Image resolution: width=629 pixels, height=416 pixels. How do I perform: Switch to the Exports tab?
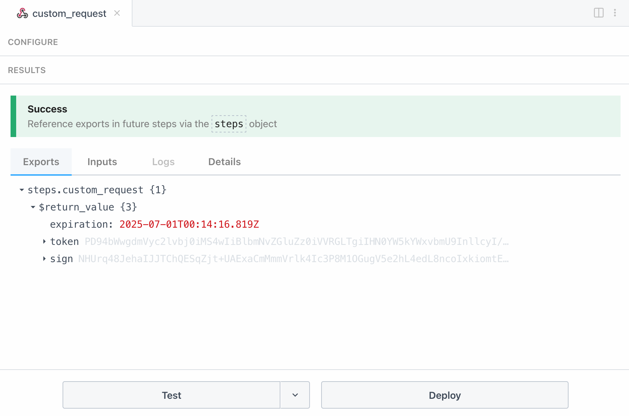[x=41, y=162]
